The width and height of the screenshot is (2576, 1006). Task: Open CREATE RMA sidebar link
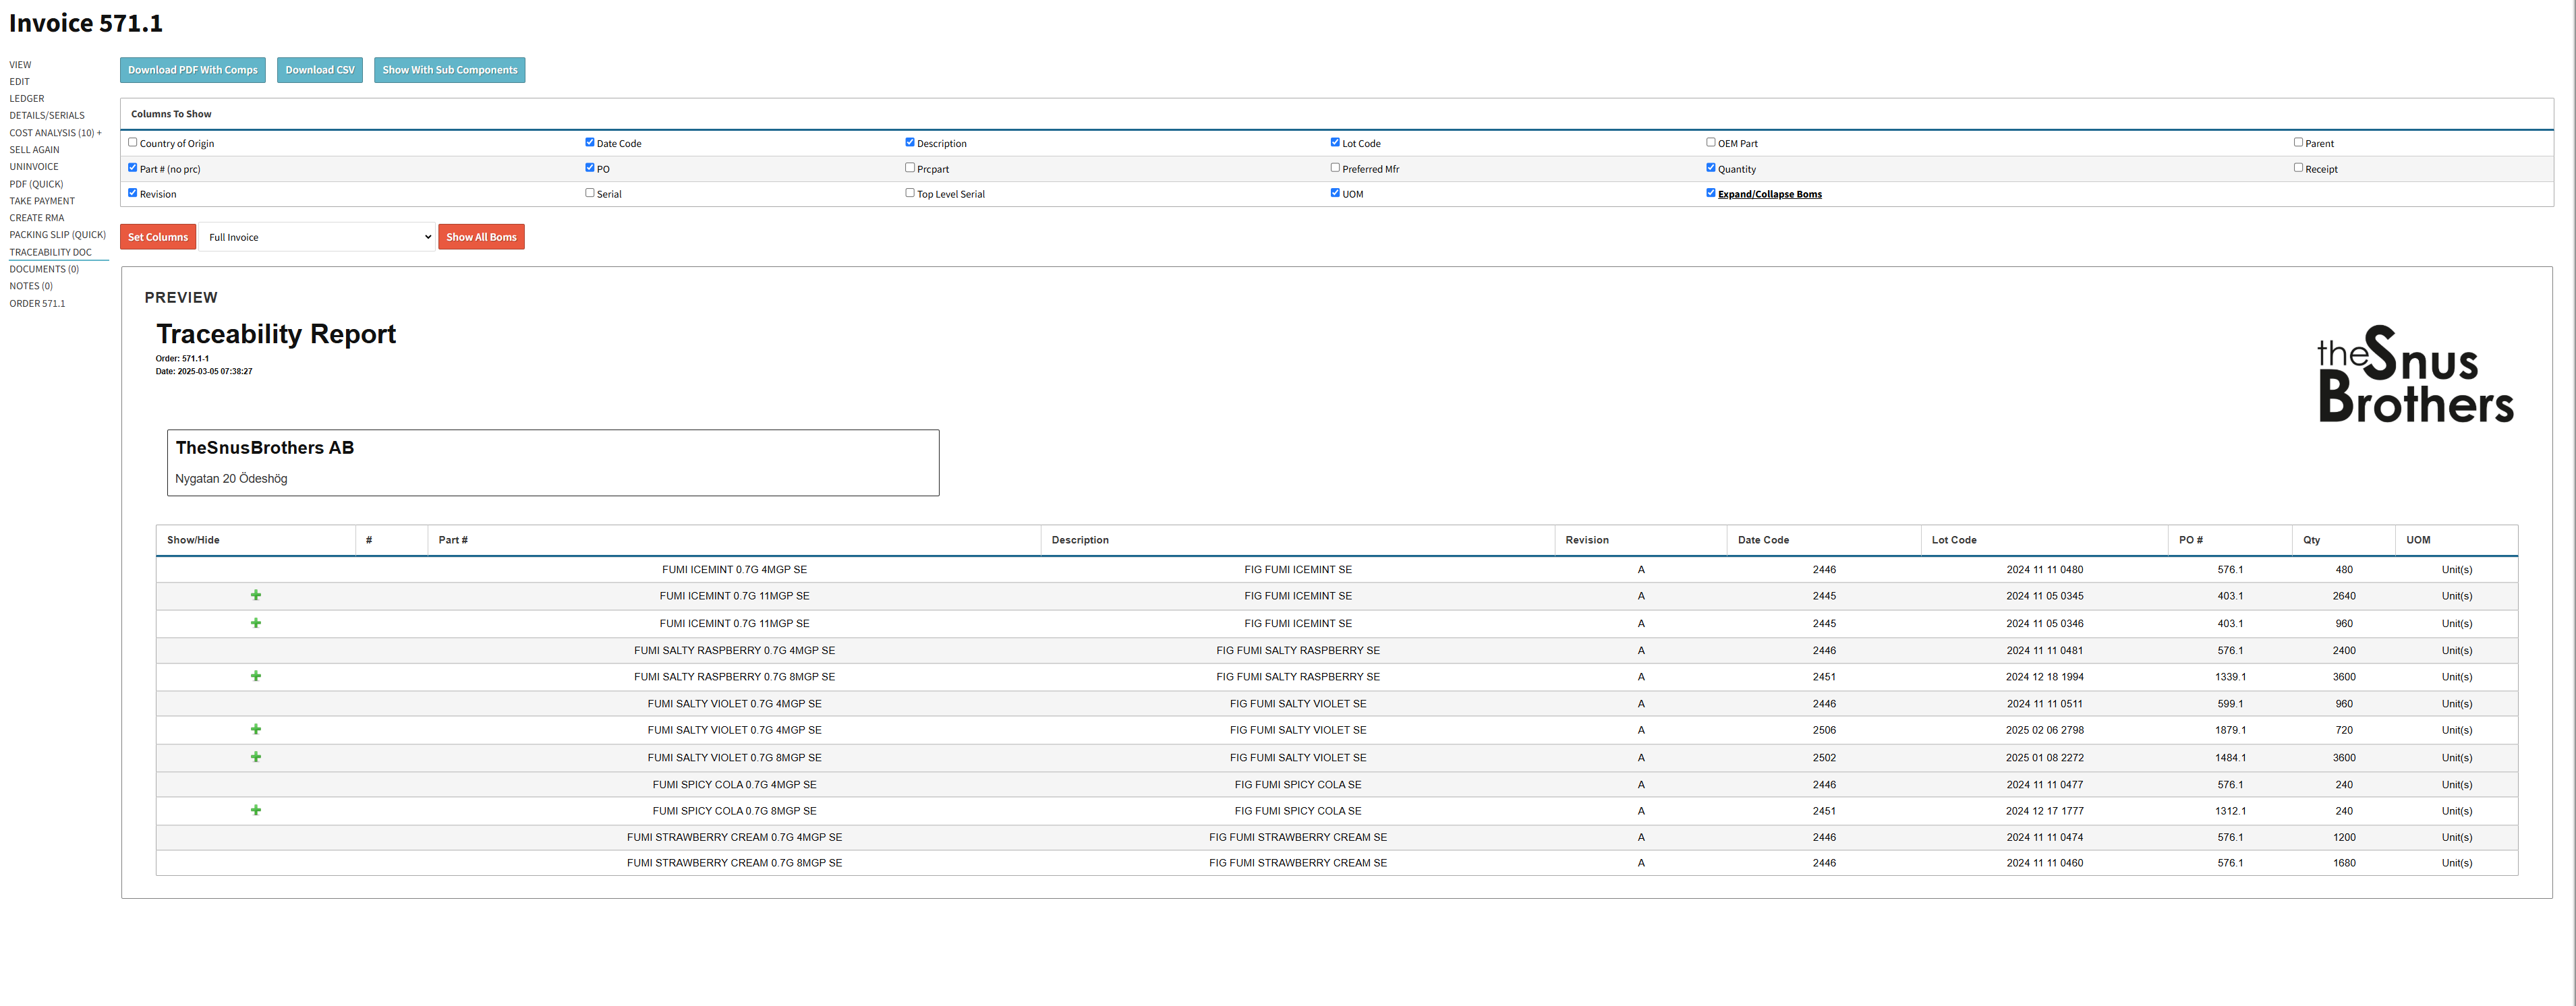point(37,218)
